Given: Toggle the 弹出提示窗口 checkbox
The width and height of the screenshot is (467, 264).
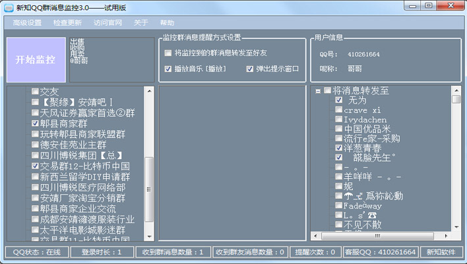Looking at the screenshot, I should tap(250, 69).
